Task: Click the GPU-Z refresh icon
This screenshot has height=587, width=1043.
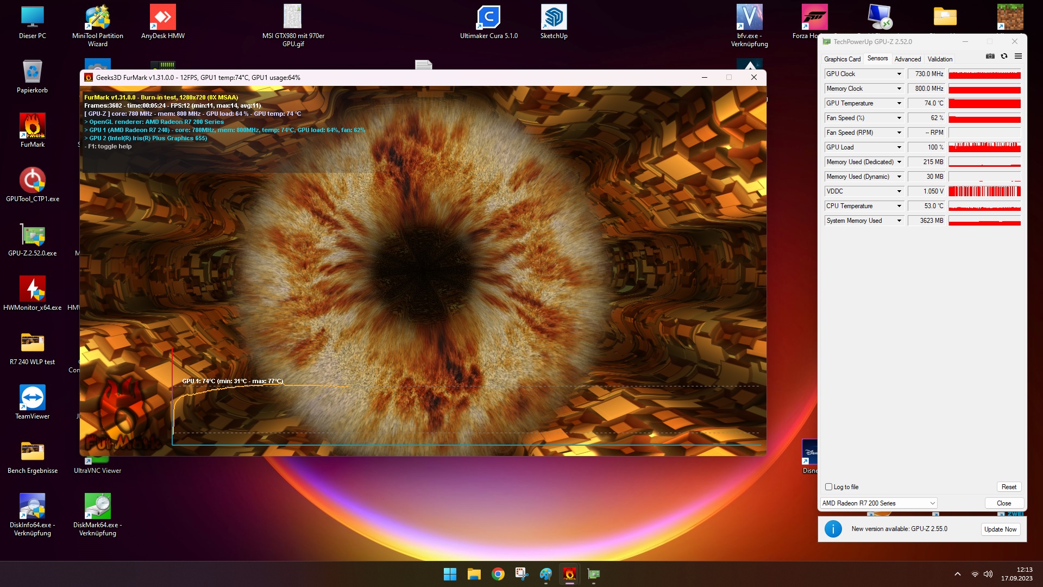Action: tap(1004, 57)
